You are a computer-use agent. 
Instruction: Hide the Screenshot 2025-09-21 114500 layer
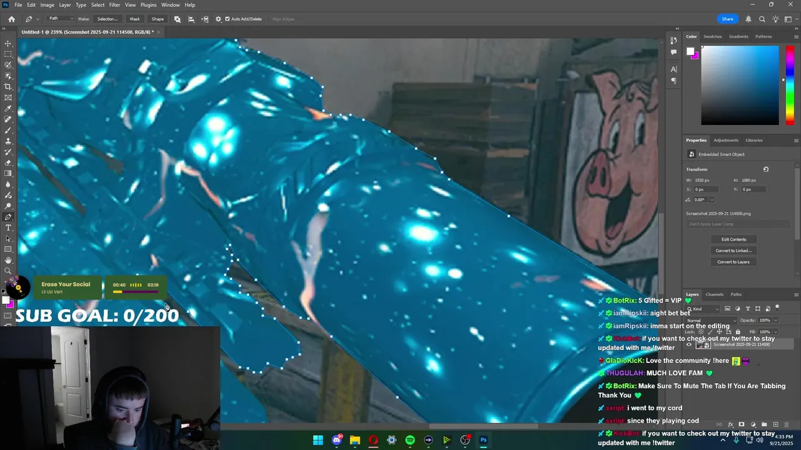point(689,344)
